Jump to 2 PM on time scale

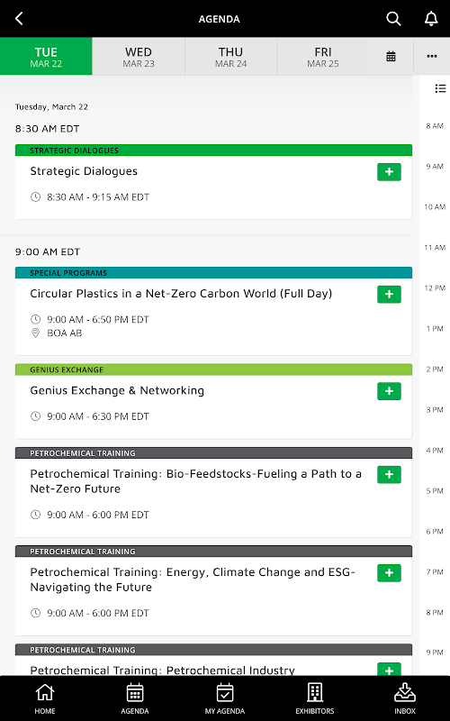click(x=435, y=369)
